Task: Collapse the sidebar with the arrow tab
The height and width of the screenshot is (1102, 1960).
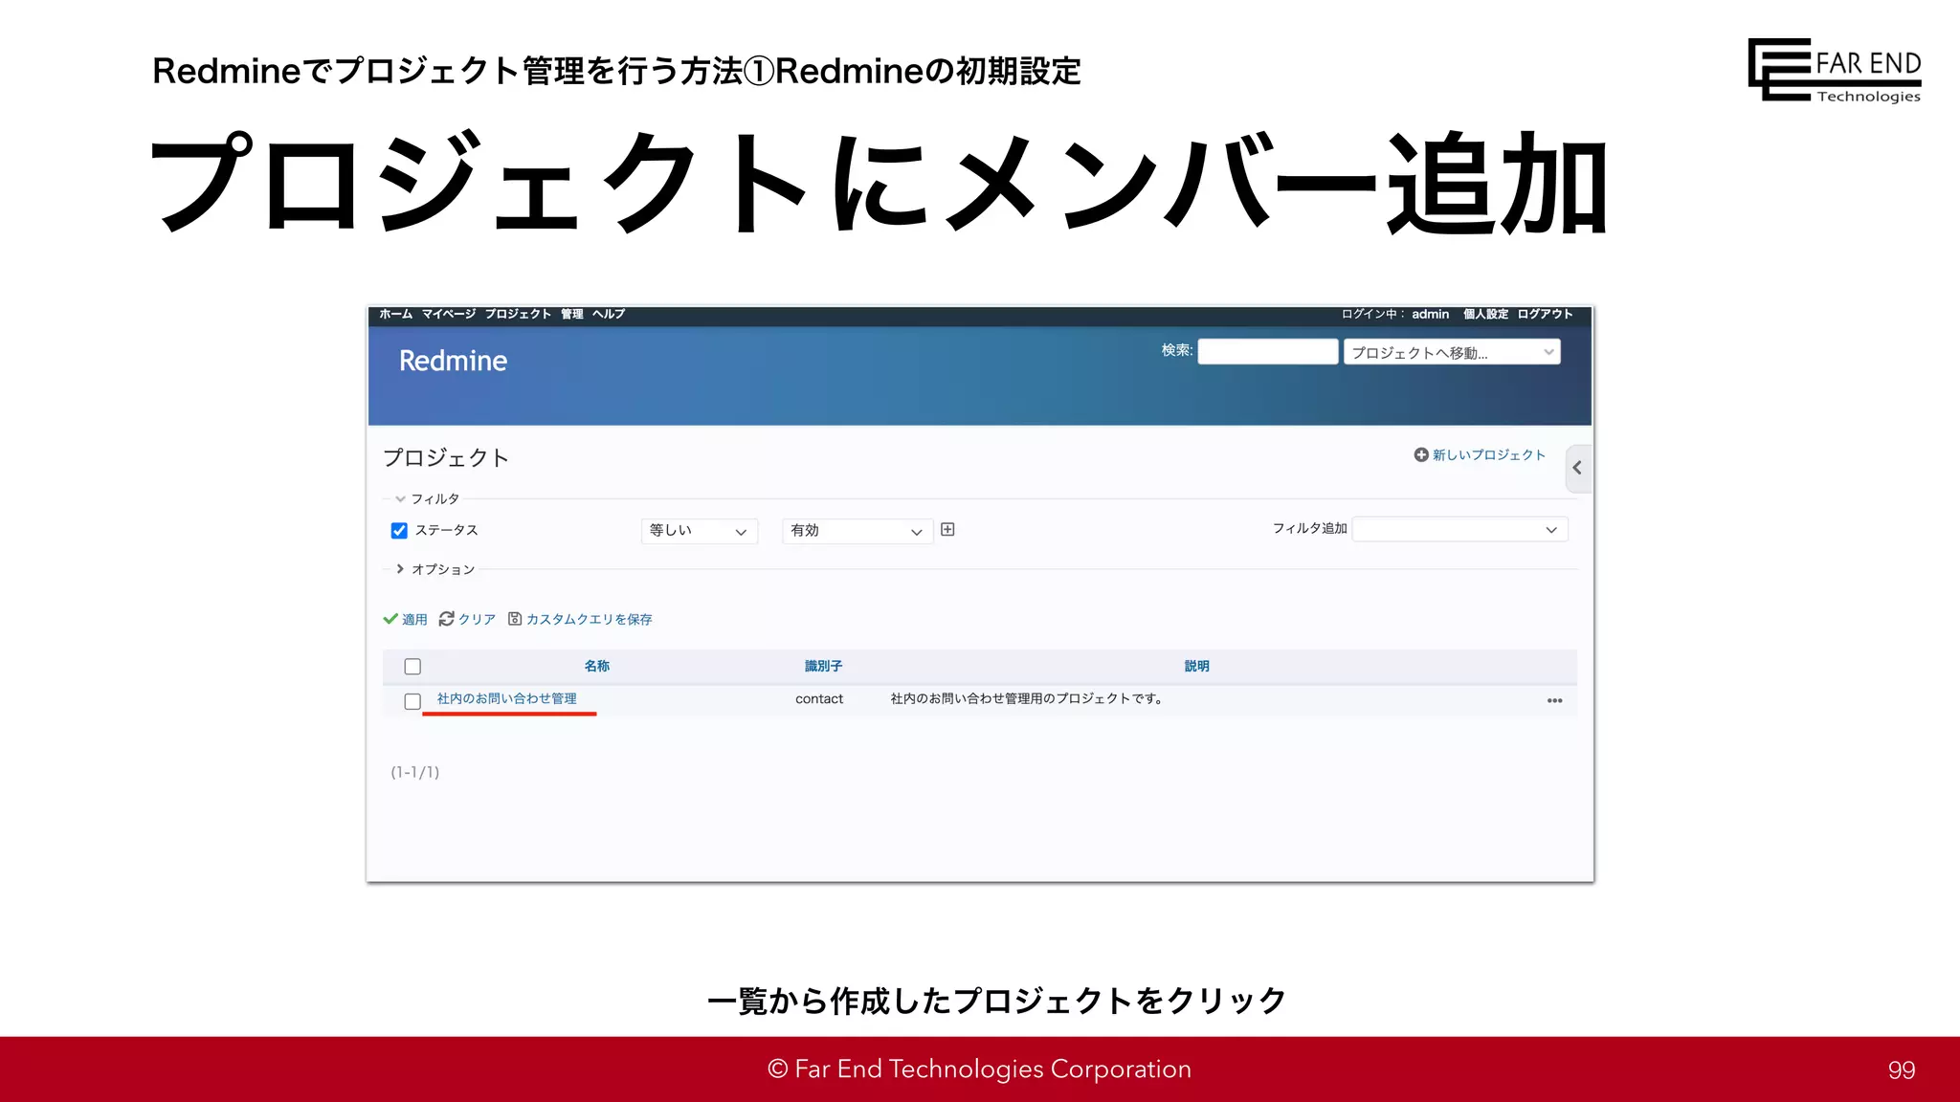Action: click(1577, 468)
